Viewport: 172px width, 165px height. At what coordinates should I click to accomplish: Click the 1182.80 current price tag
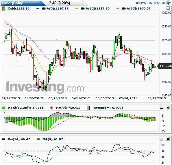pos(165,66)
